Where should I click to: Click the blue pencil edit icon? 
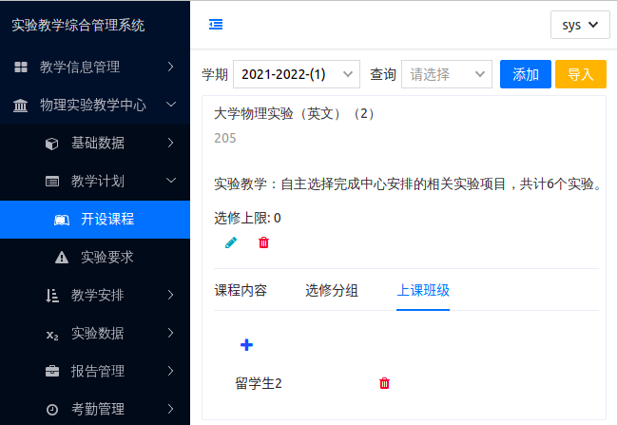[x=231, y=242]
